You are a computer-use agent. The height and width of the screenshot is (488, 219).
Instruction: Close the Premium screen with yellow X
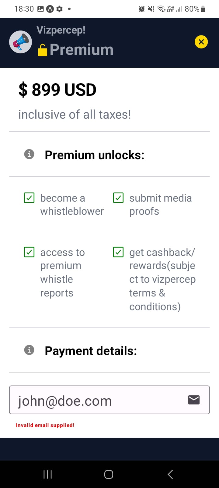(x=201, y=42)
